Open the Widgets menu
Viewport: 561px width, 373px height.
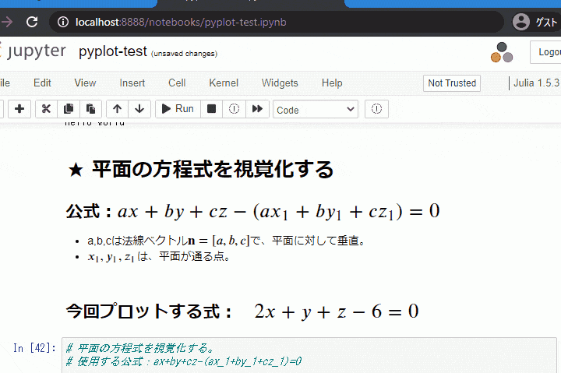point(280,83)
